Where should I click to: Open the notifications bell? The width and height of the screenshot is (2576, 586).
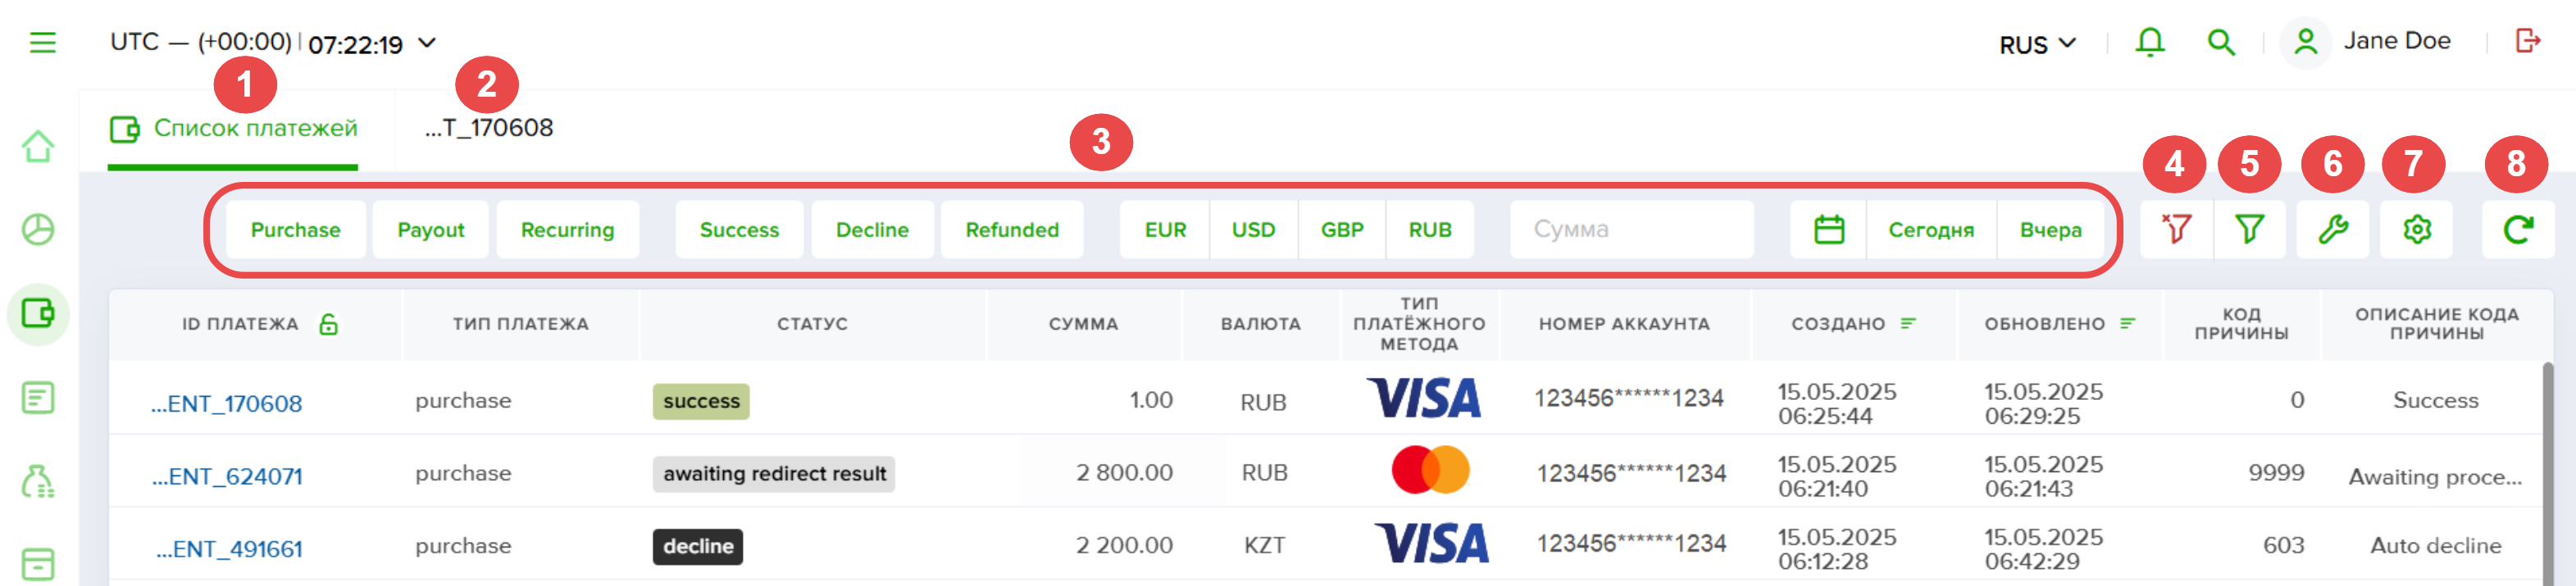[2150, 42]
